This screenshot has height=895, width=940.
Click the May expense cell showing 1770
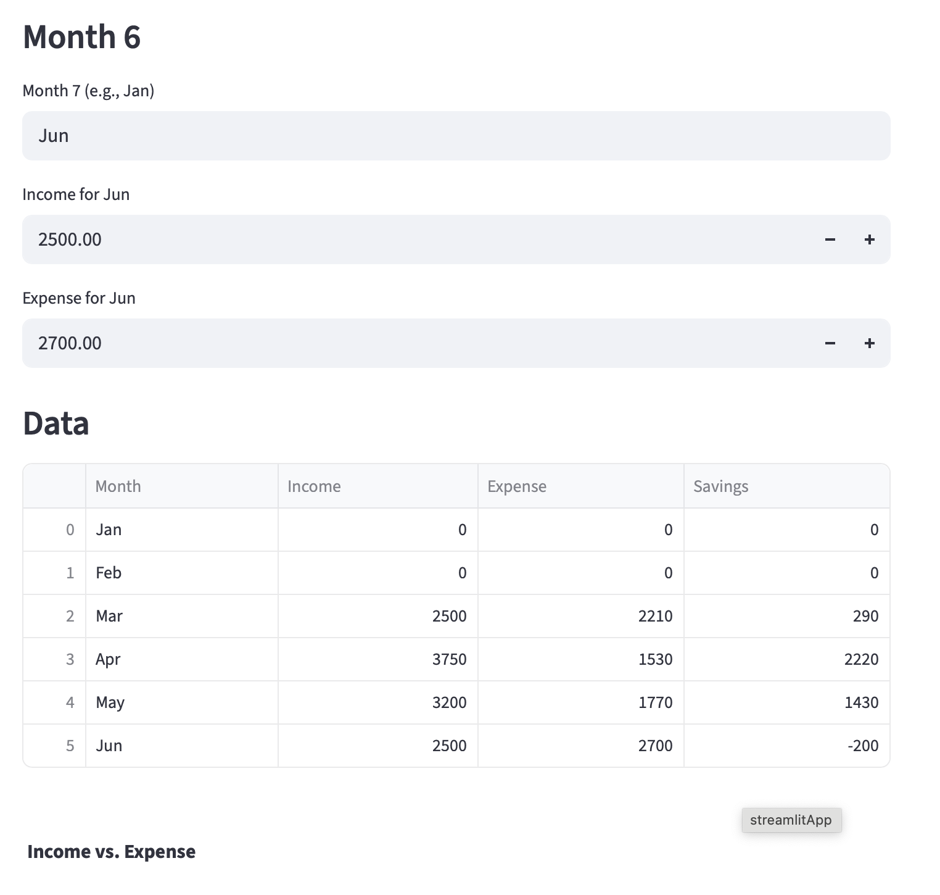(656, 702)
